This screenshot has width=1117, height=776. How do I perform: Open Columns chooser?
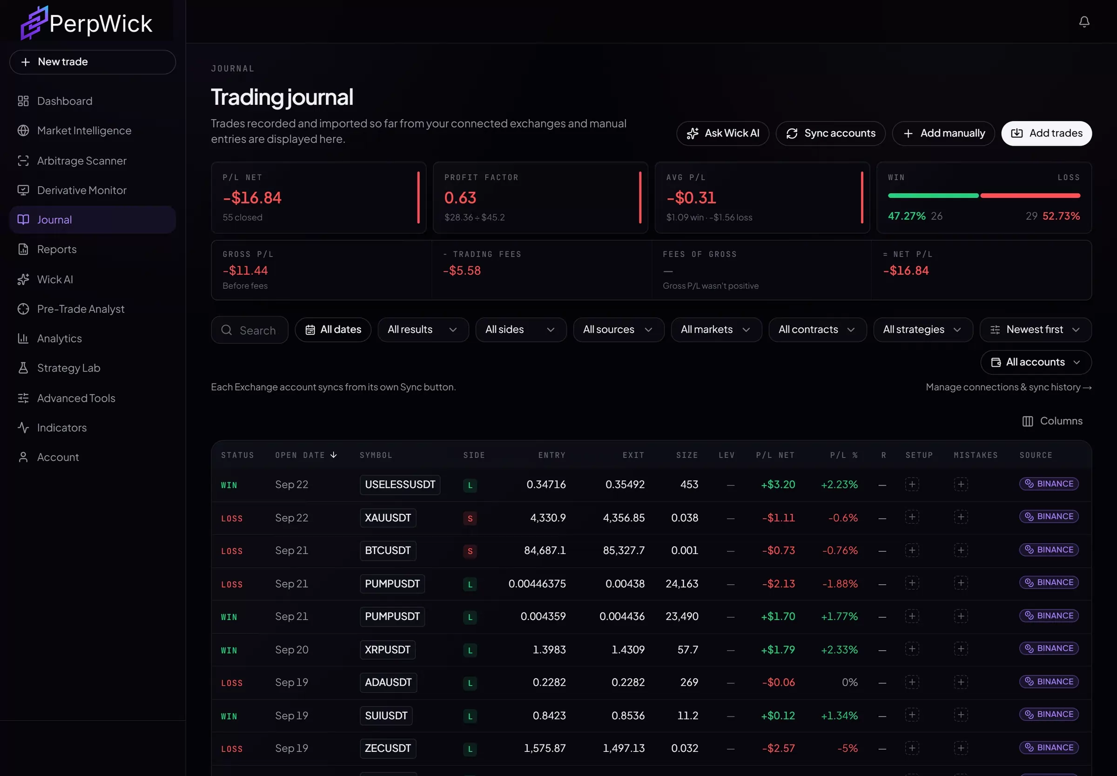(1052, 421)
